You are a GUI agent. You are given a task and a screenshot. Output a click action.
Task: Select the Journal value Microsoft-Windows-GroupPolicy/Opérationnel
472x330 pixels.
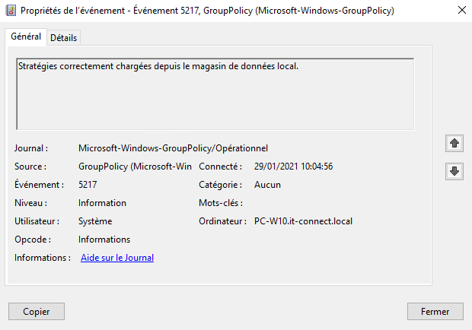click(173, 148)
